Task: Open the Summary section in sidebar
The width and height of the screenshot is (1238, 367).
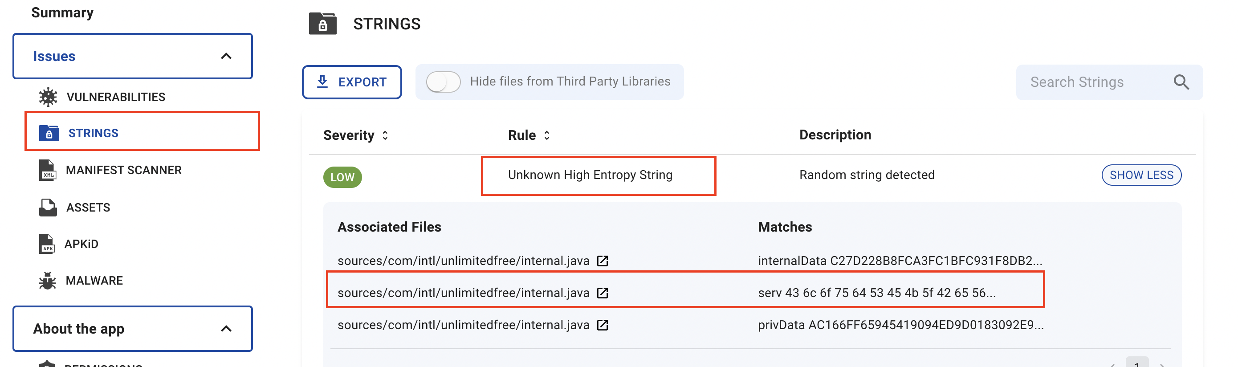Action: coord(62,12)
